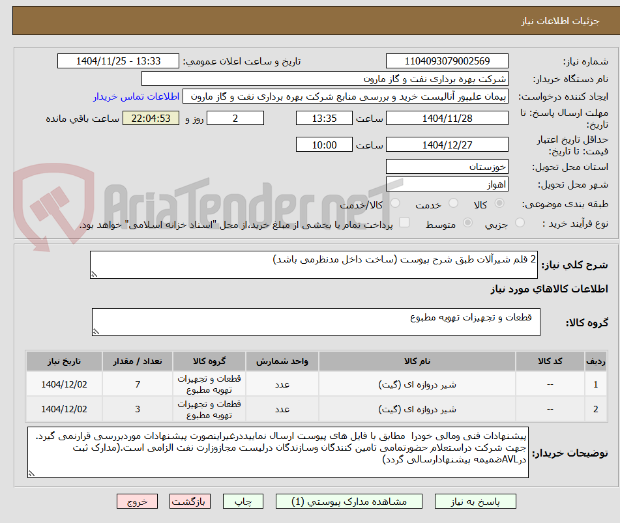Viewport: 620px width, 523px height.
Task: Click the delivery city اهواز field
Action: click(x=447, y=184)
